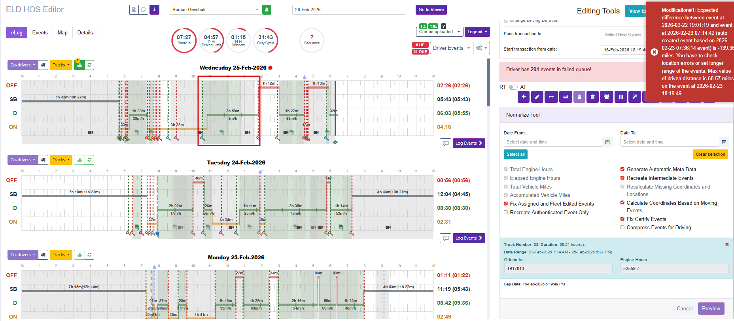This screenshot has width=734, height=321.
Task: Click the sticky note icon in the header
Action: [144, 9]
